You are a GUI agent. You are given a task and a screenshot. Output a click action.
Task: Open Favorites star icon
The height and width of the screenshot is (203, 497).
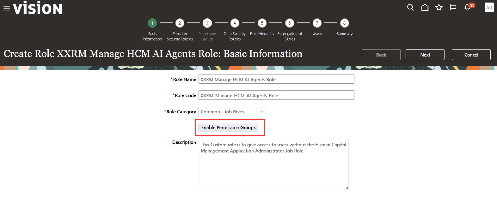[x=439, y=7]
